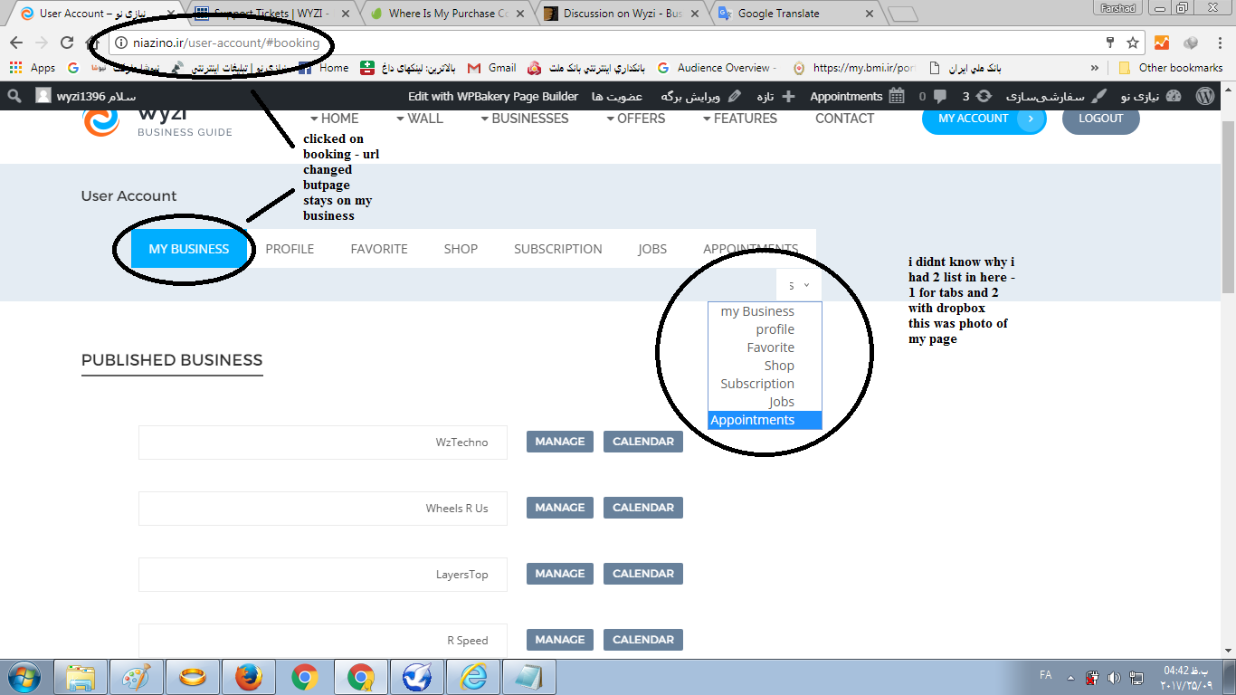Image resolution: width=1236 pixels, height=695 pixels.
Task: Click the admin bar search magnifier icon
Action: tap(14, 96)
